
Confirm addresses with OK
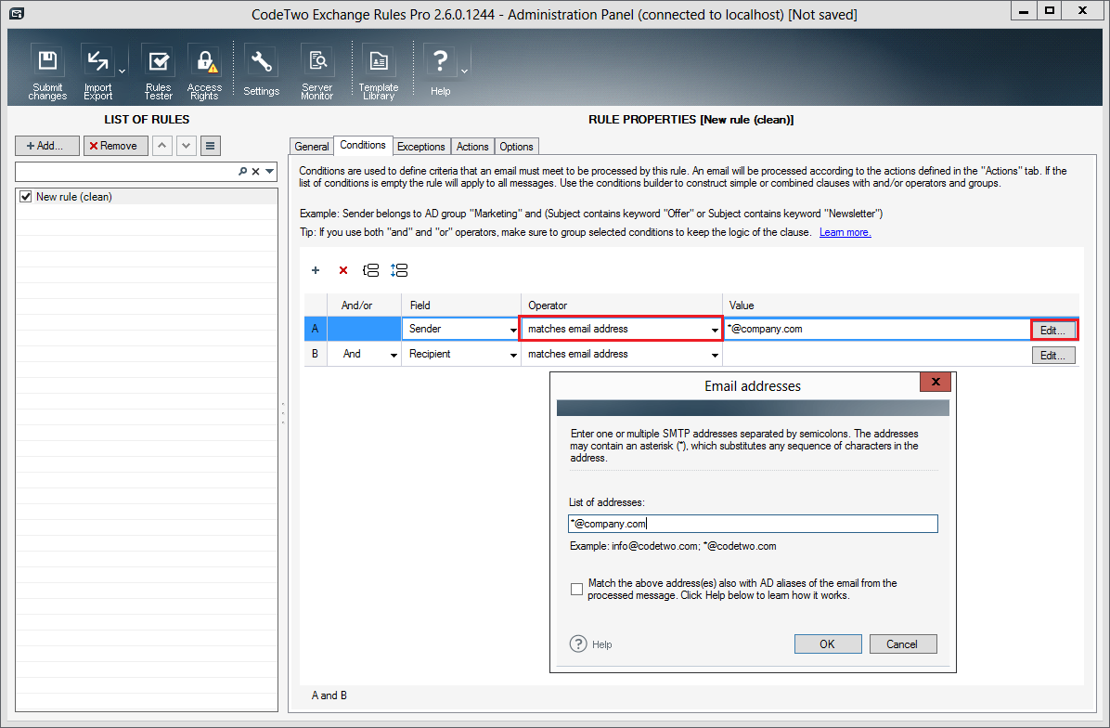click(828, 643)
